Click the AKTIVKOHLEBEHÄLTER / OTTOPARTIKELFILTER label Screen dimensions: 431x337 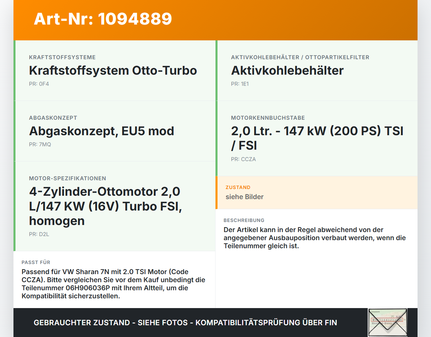(300, 57)
